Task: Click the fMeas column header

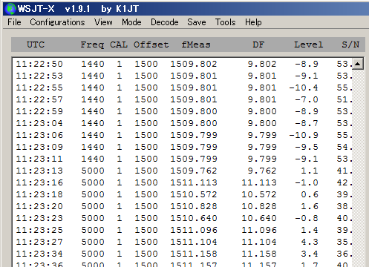Action: coord(196,44)
